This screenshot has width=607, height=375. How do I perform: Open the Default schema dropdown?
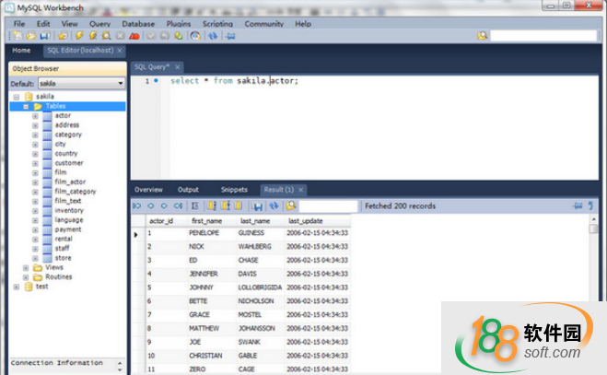coord(120,84)
